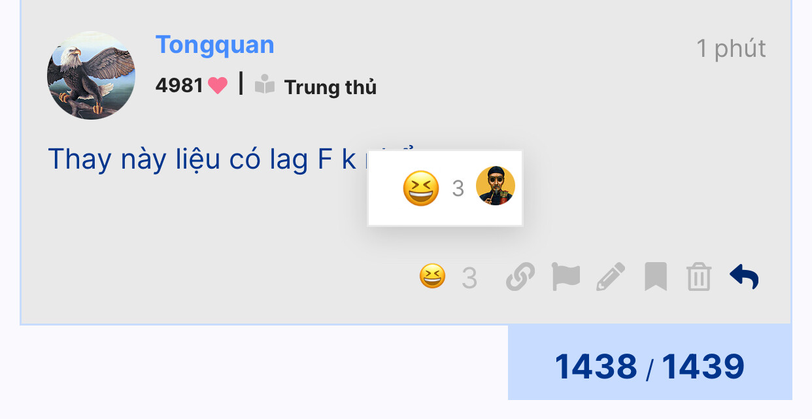Open the eagle avatar of Tongquan
The image size is (812, 419).
92,75
